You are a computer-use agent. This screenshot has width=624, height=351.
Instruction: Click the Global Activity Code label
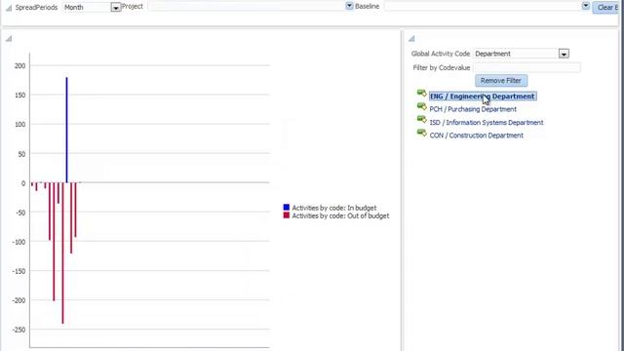[x=441, y=54]
